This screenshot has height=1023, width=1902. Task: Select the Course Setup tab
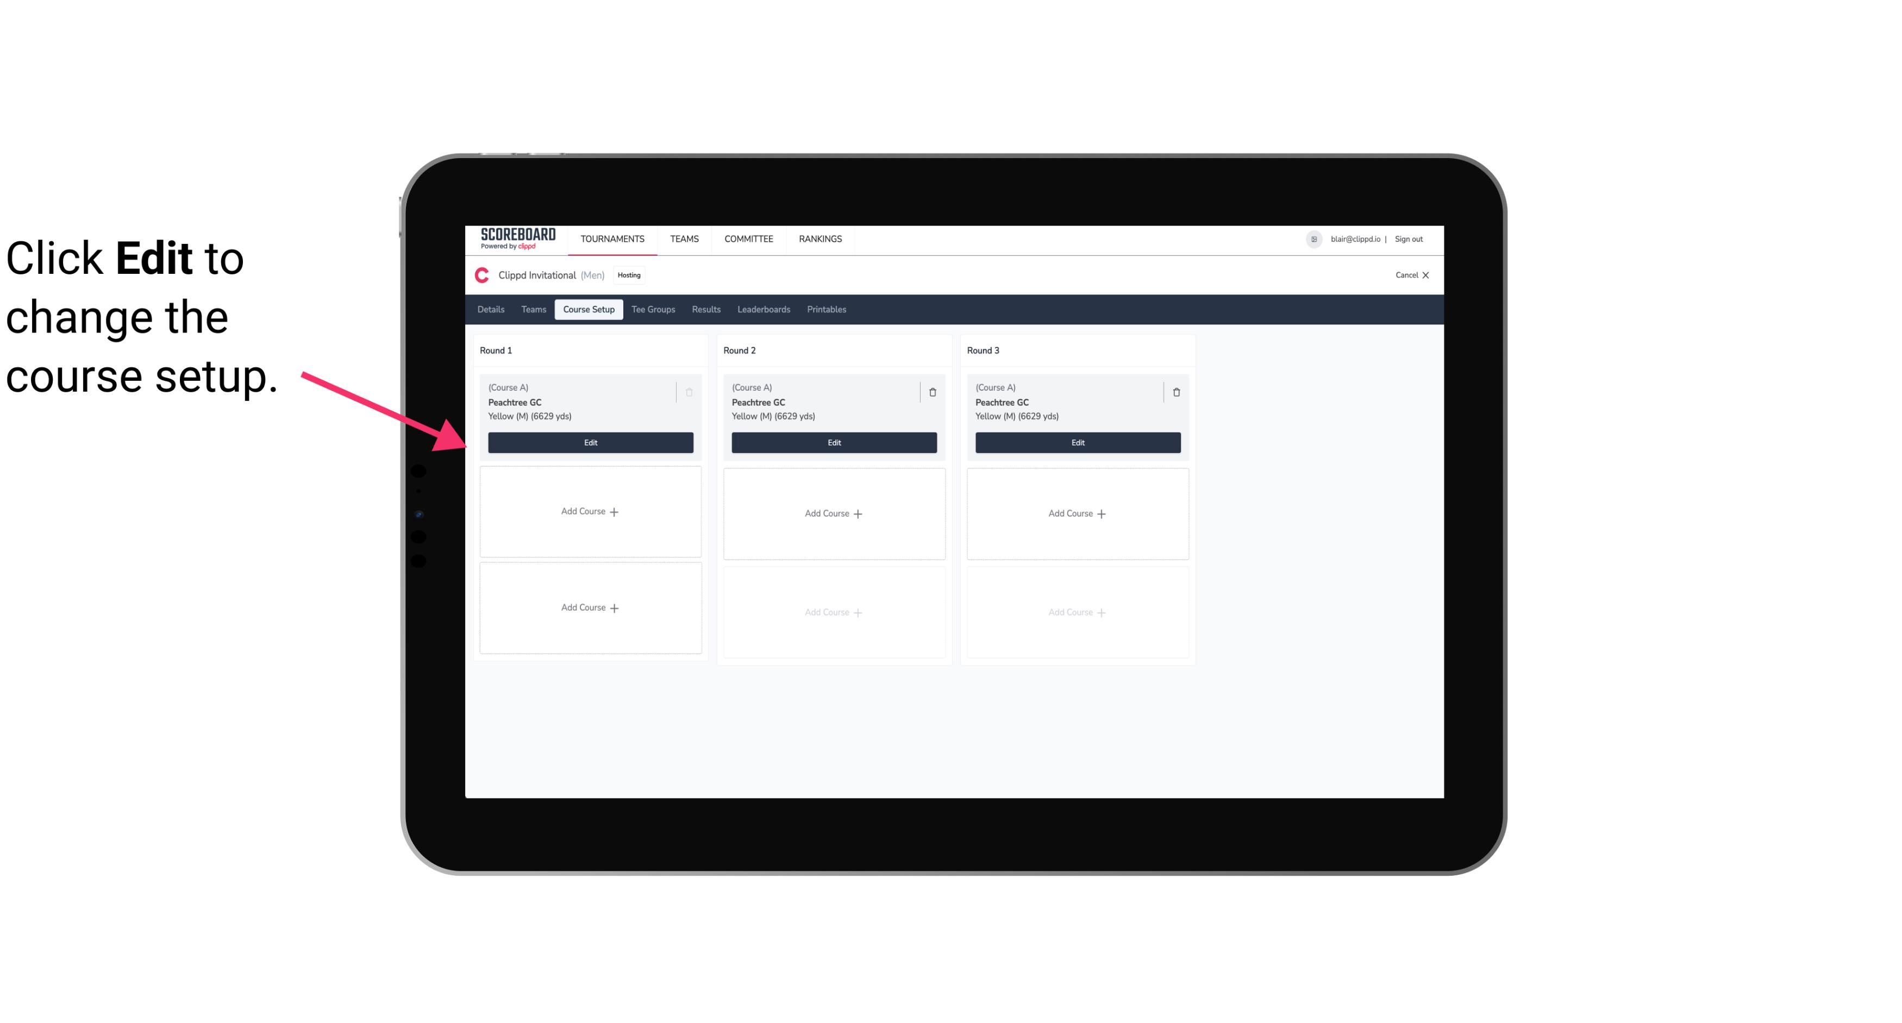pyautogui.click(x=588, y=309)
